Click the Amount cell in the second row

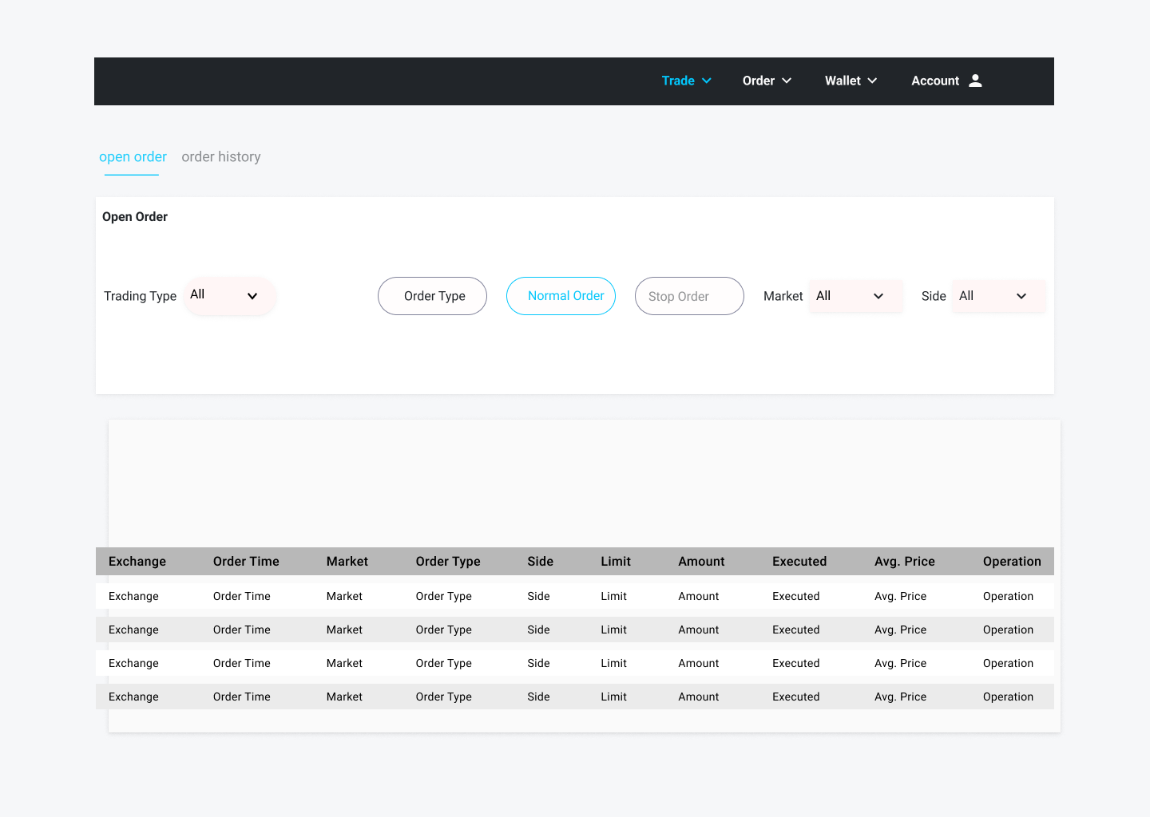(698, 630)
